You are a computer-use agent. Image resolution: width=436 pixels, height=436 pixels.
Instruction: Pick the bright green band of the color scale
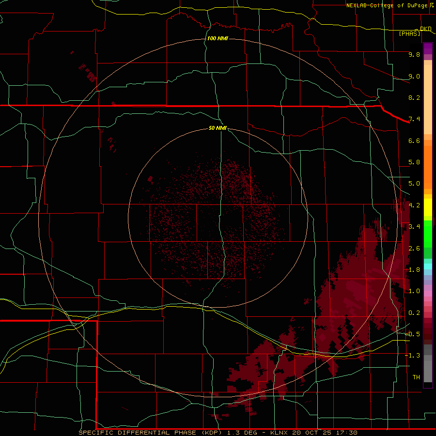click(428, 234)
